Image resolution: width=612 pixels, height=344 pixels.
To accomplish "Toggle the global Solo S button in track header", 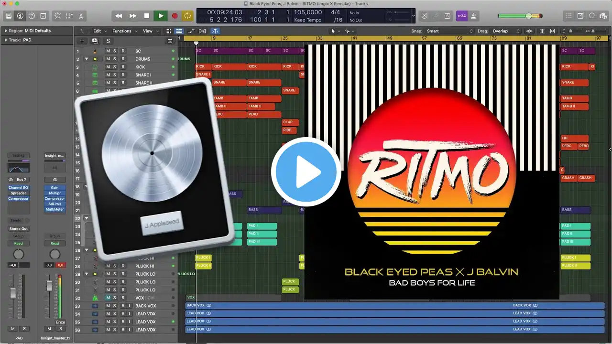I will point(108,41).
